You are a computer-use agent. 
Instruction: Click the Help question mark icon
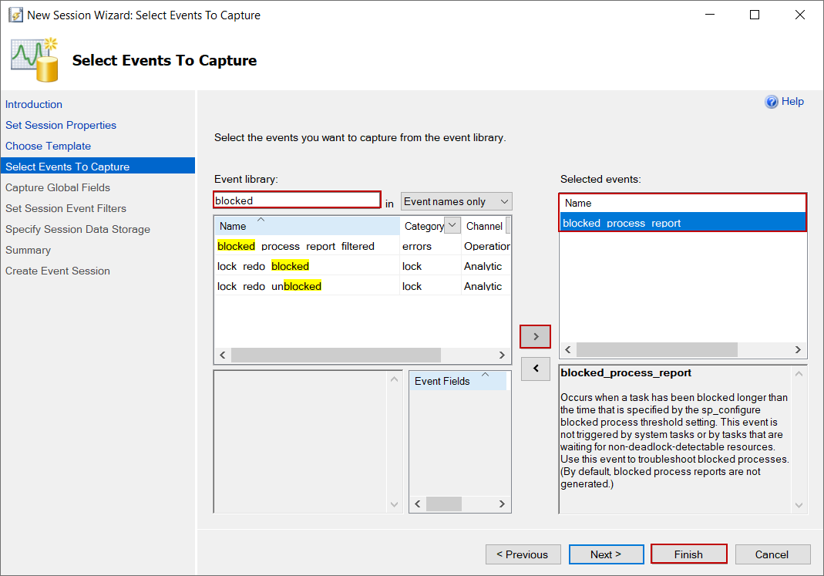pos(771,102)
